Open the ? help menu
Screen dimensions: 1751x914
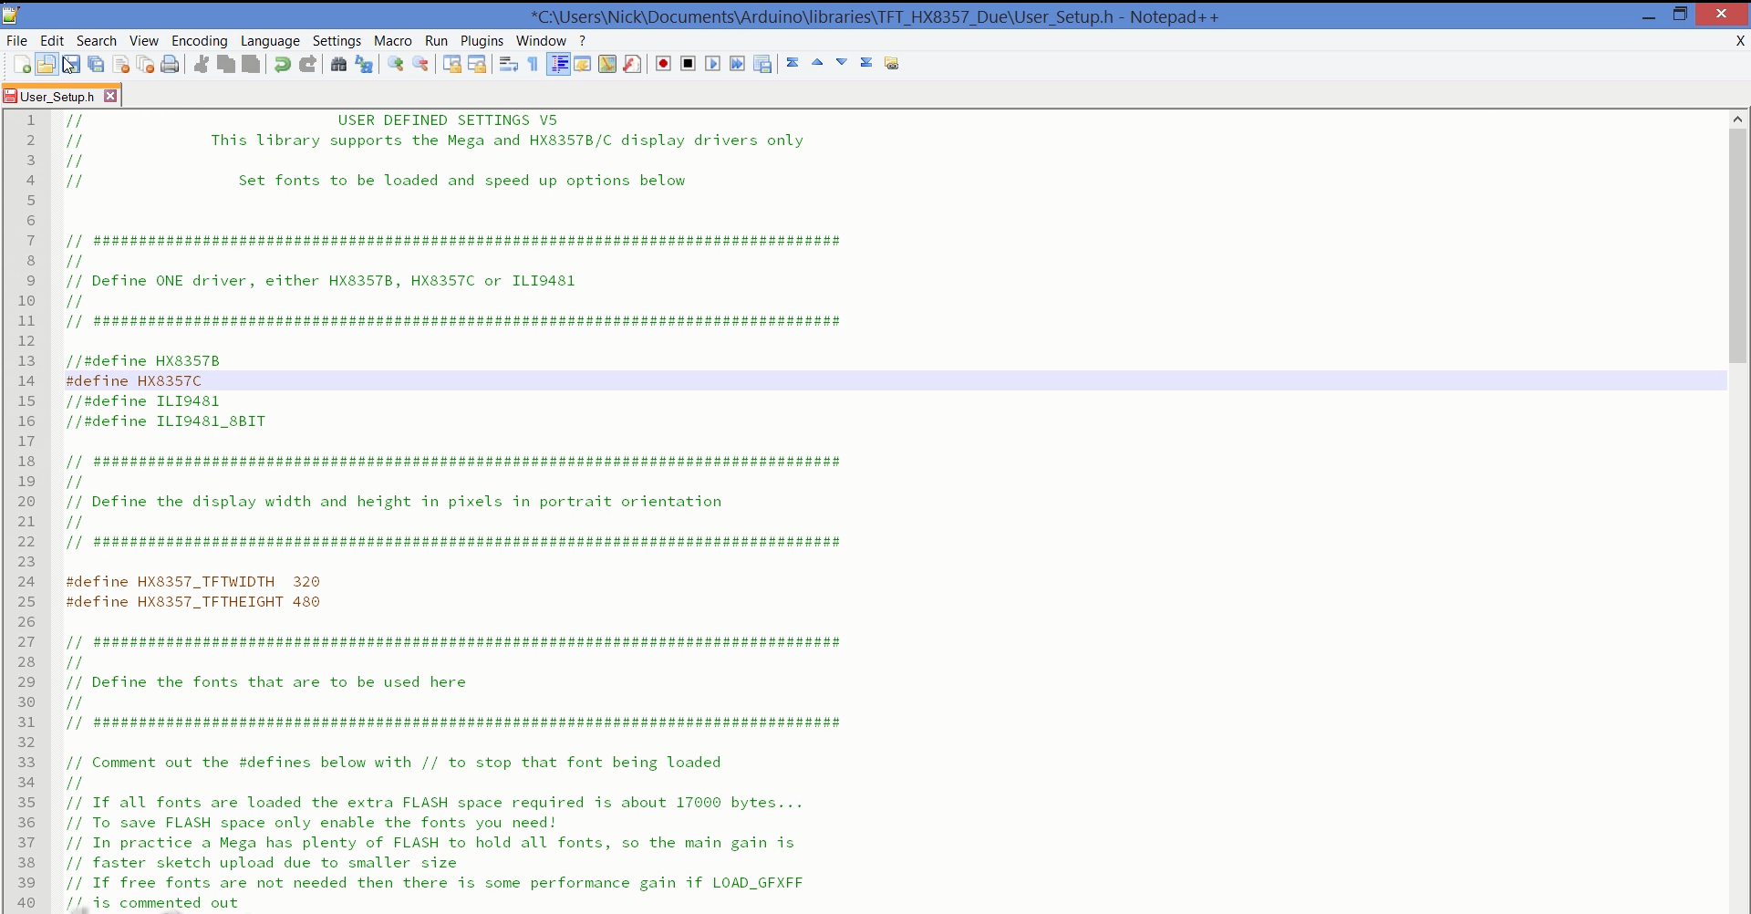(582, 41)
